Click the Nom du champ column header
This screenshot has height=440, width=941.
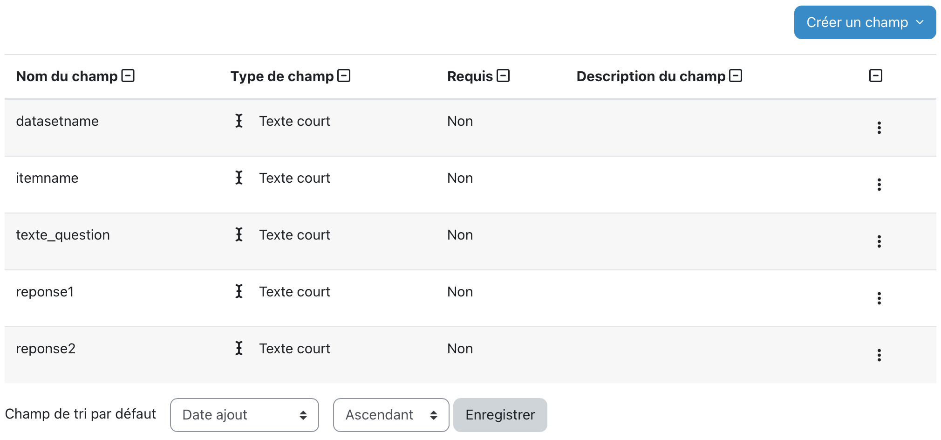click(x=67, y=76)
